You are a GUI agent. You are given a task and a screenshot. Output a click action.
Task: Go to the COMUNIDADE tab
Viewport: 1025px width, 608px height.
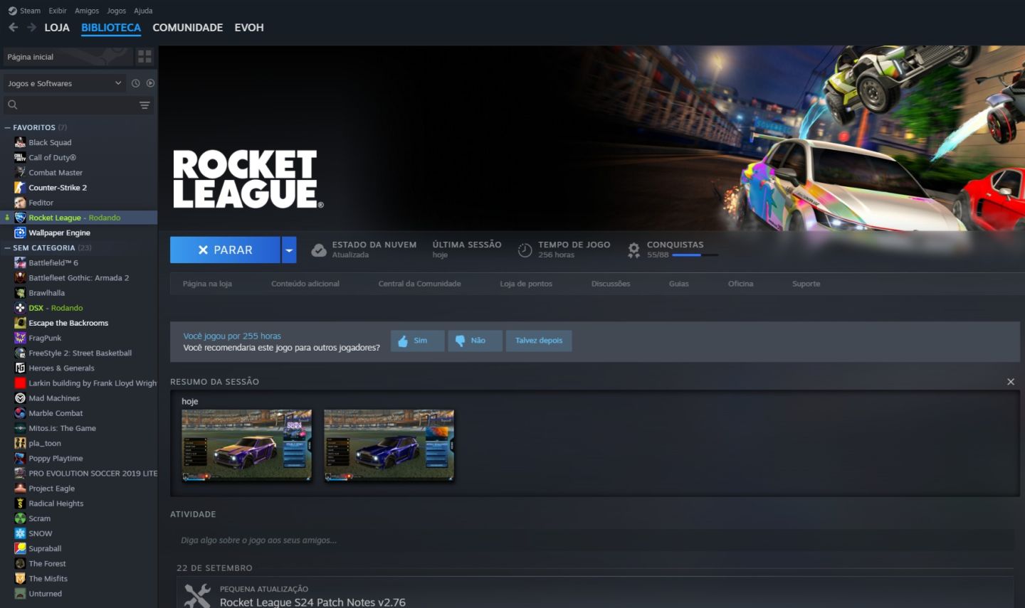click(188, 28)
